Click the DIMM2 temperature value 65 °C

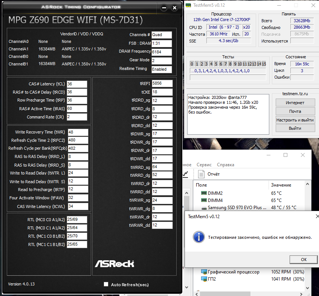(276, 193)
